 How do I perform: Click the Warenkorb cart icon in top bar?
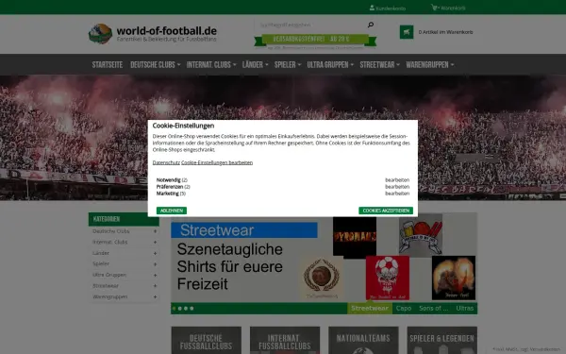[x=435, y=8]
